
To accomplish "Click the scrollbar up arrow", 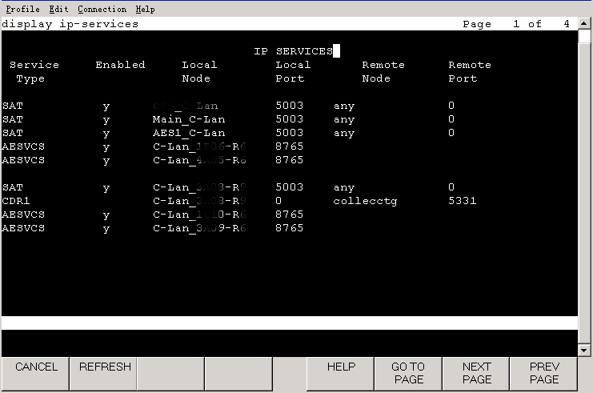I will tap(585, 22).
